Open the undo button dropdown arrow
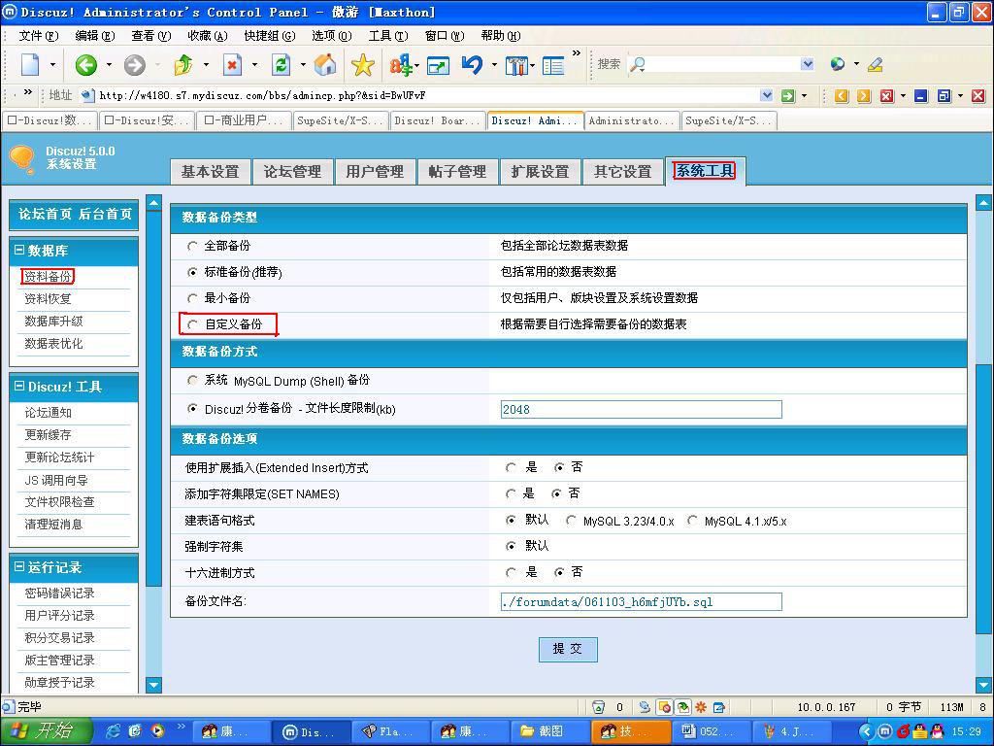Image resolution: width=994 pixels, height=746 pixels. (x=494, y=65)
